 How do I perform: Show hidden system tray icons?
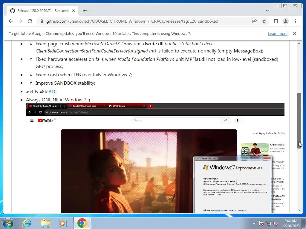coord(254,223)
